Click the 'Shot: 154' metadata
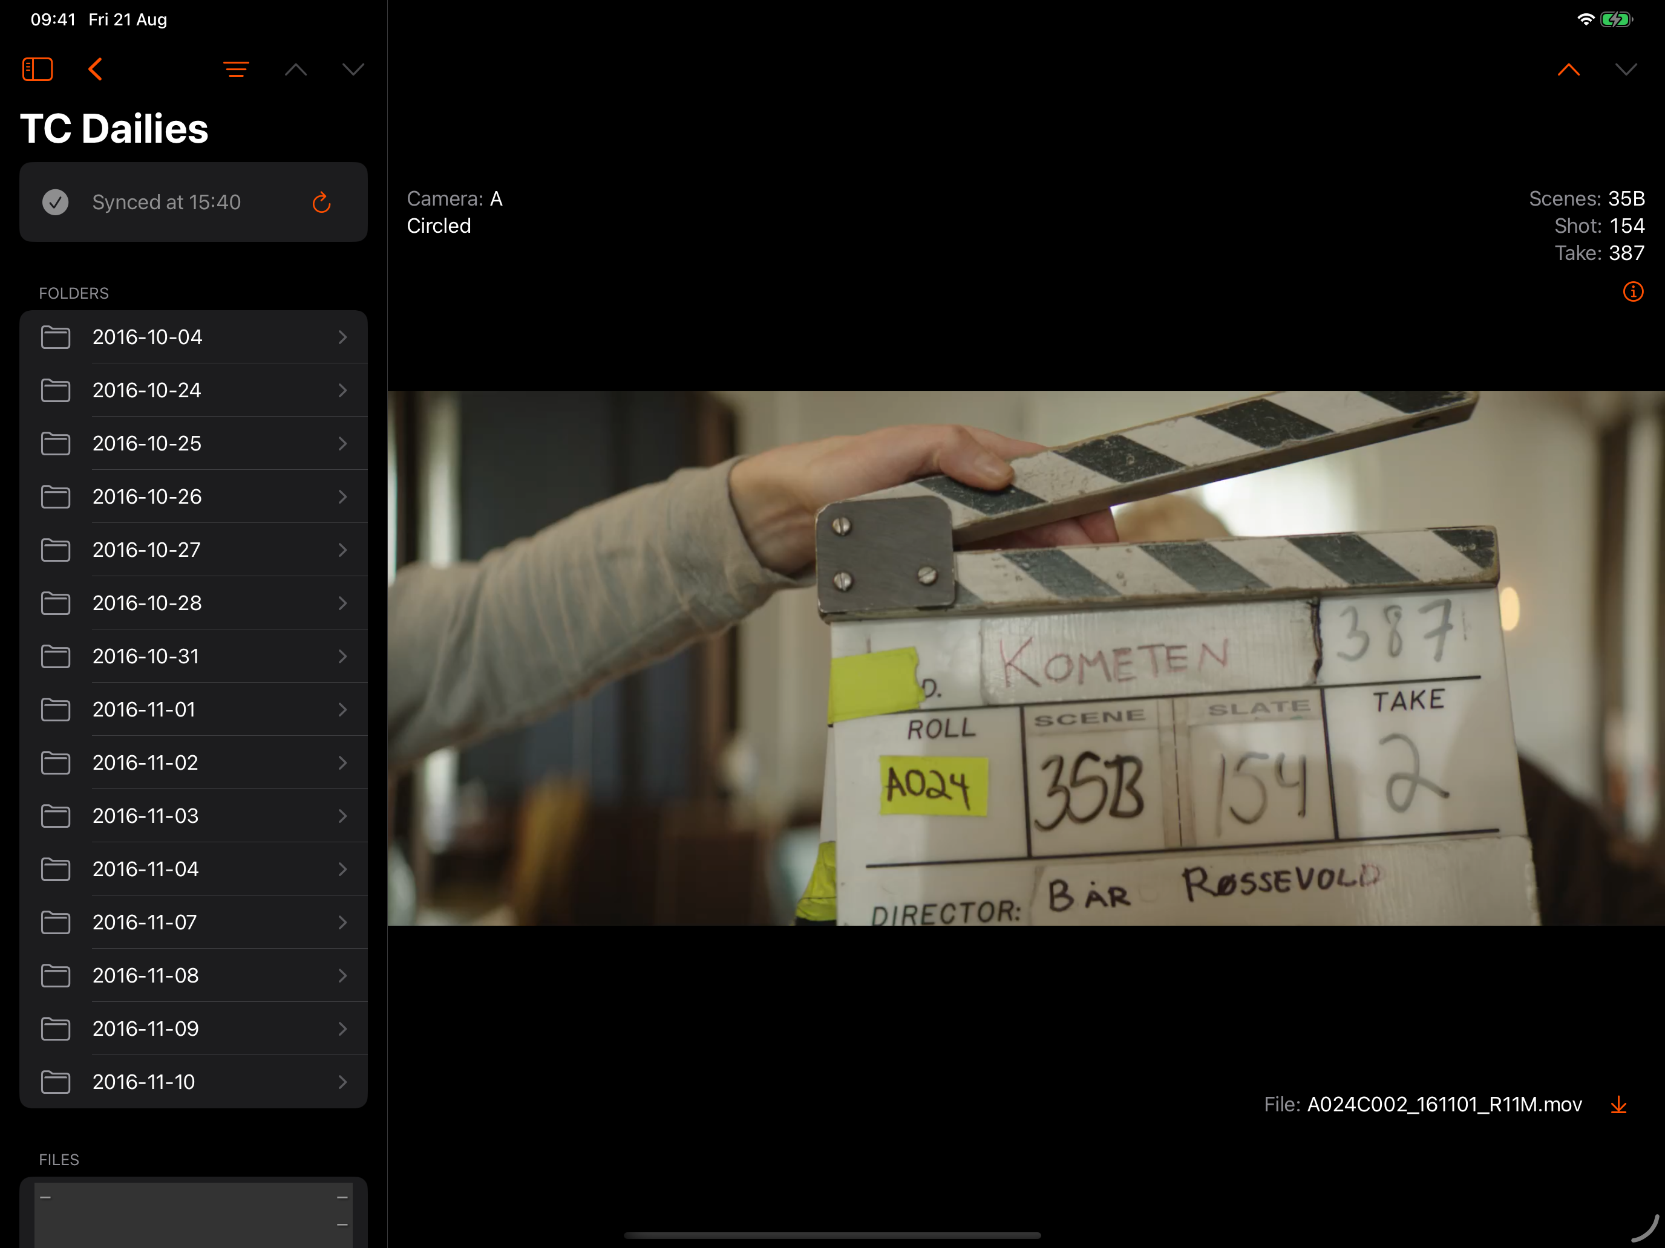The image size is (1665, 1248). coord(1600,226)
